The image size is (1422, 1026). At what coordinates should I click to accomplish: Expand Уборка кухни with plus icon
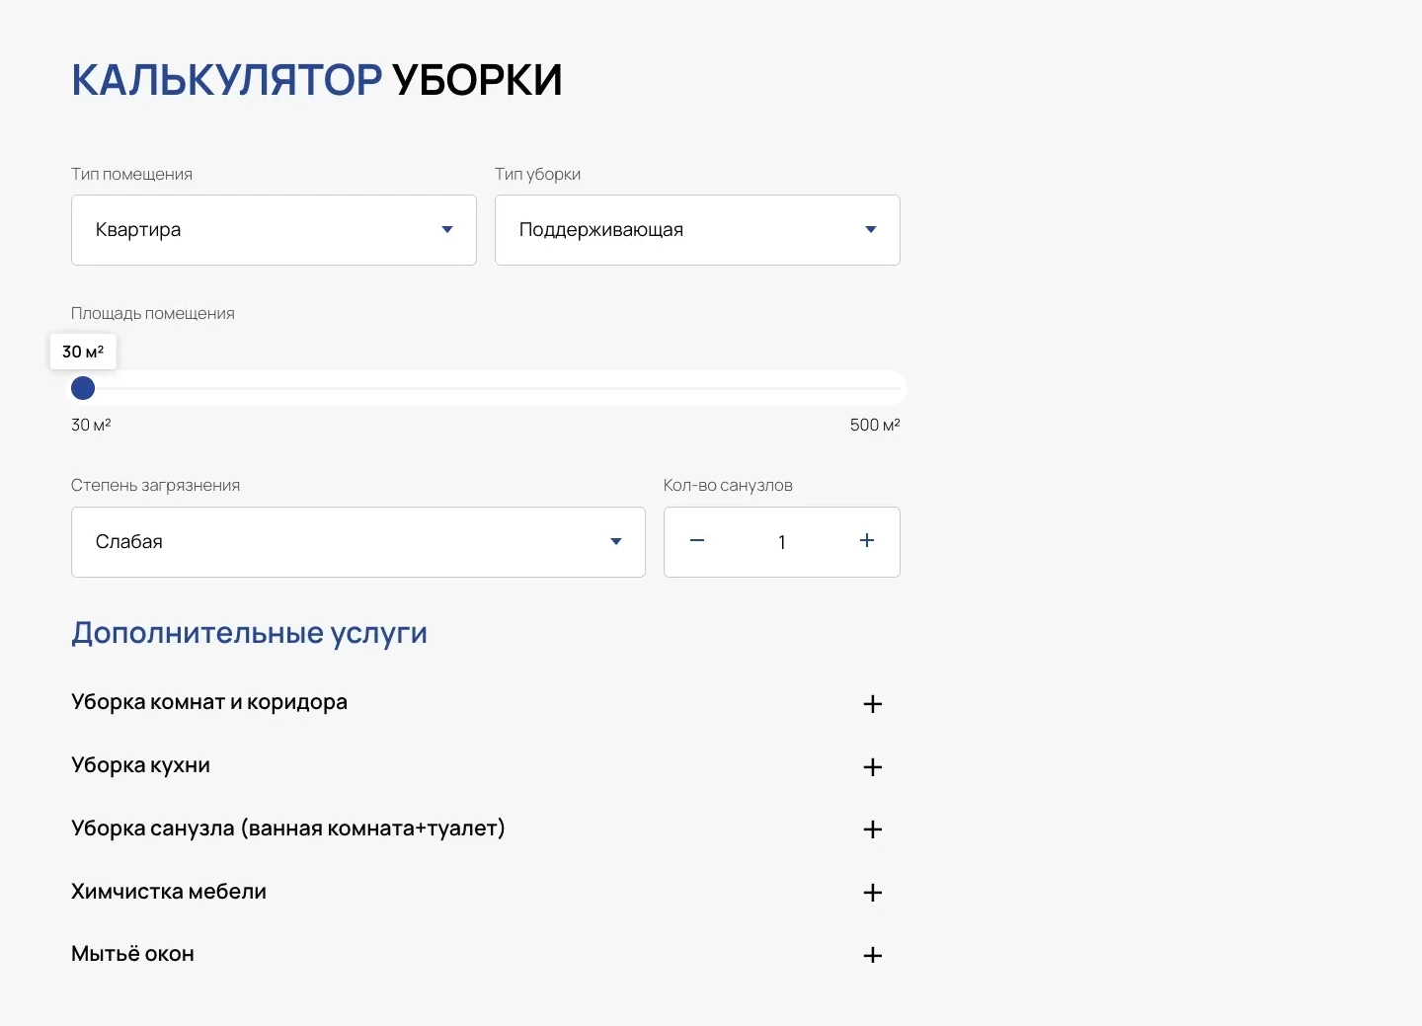click(873, 767)
